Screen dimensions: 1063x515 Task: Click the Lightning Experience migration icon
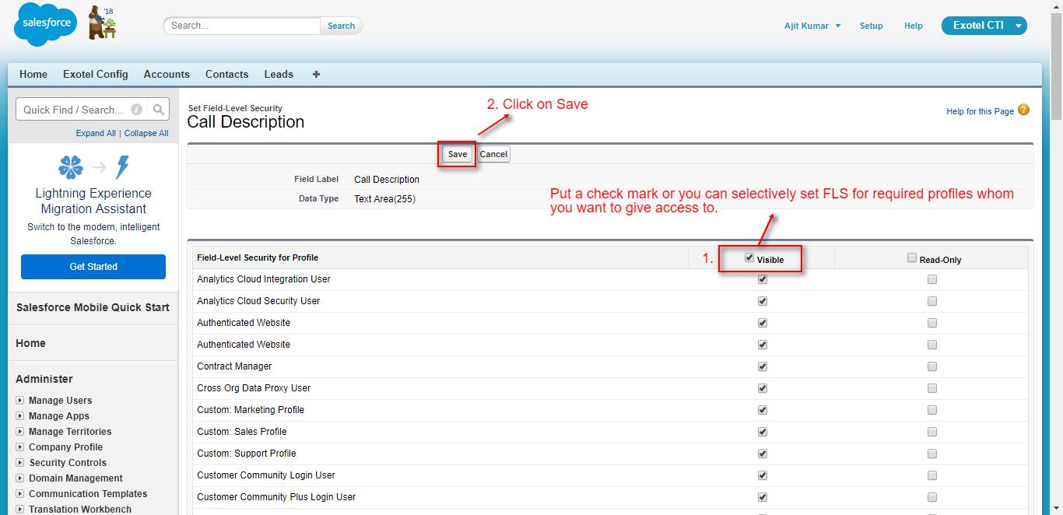point(93,167)
